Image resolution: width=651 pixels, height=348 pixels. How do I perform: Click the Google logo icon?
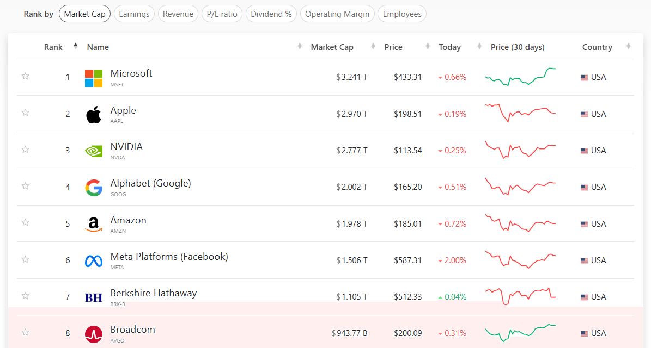coord(94,188)
